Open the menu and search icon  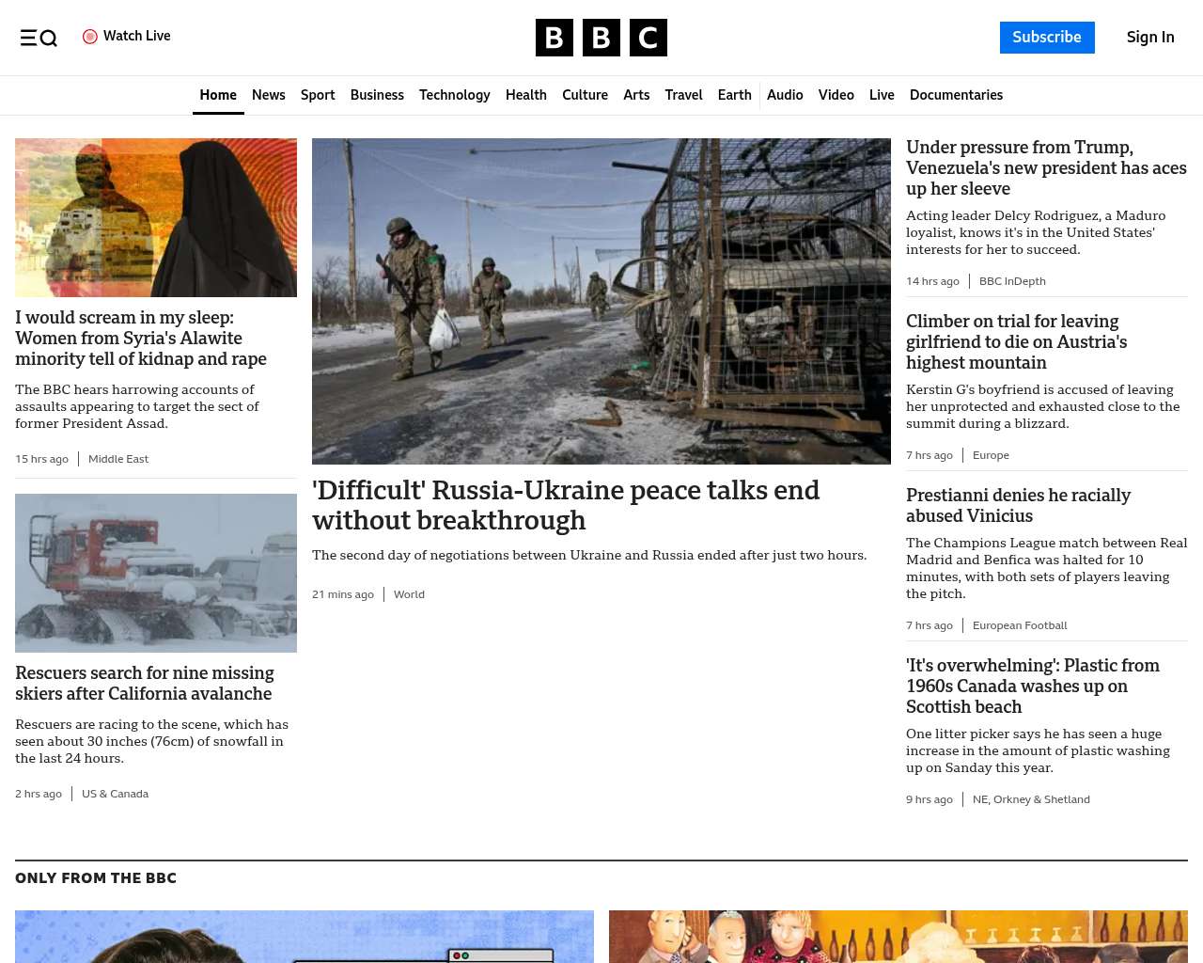click(x=39, y=38)
